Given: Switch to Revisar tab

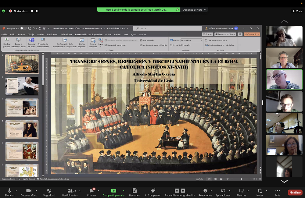Looking at the screenshot, I should click(117, 34).
